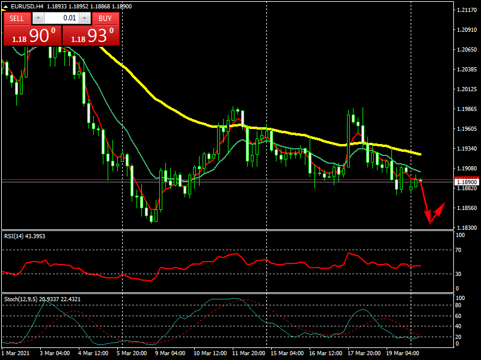
Task: Select the red upward rebound arrow
Action: tap(438, 211)
